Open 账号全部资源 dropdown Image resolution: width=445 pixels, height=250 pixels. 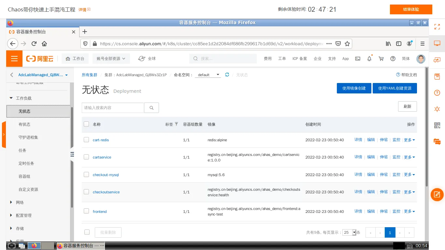111,59
